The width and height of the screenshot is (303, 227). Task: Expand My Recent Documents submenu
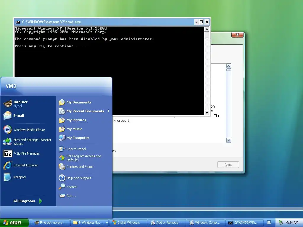click(x=84, y=111)
